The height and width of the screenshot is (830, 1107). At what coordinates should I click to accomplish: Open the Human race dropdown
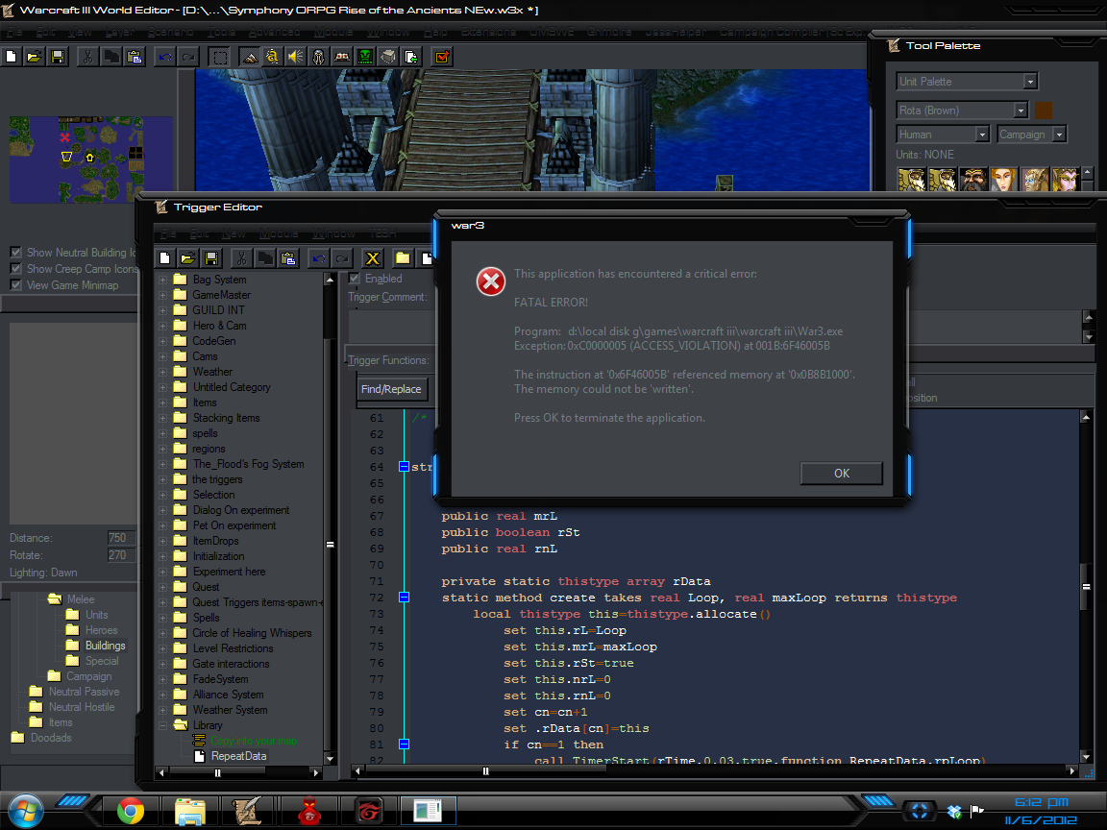pos(981,134)
